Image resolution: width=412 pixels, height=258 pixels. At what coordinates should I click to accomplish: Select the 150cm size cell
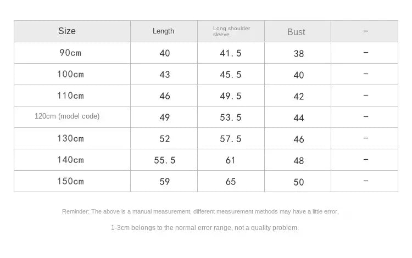tap(71, 181)
